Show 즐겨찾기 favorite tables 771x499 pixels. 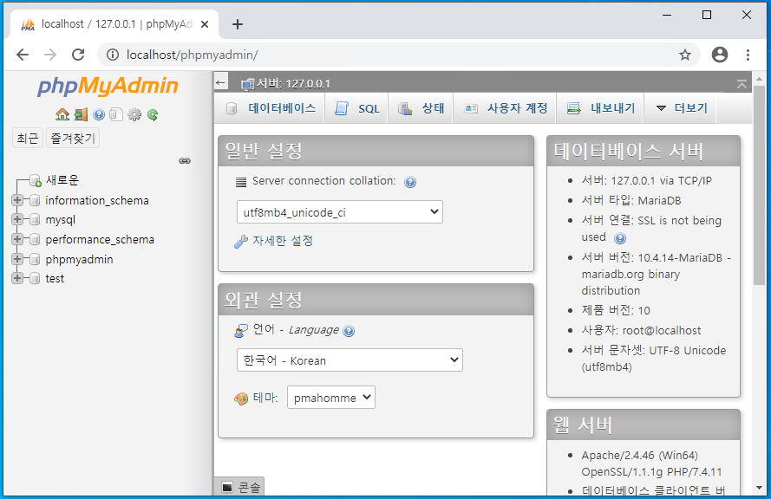(x=73, y=138)
